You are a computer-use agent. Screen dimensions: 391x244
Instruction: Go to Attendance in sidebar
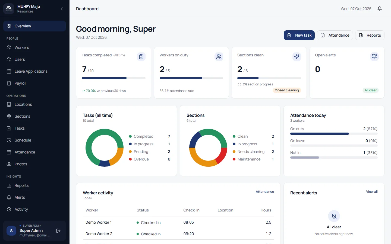(34, 152)
